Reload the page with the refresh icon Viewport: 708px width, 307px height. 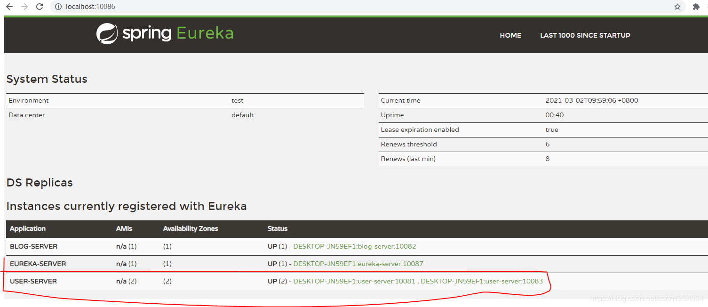tap(40, 7)
